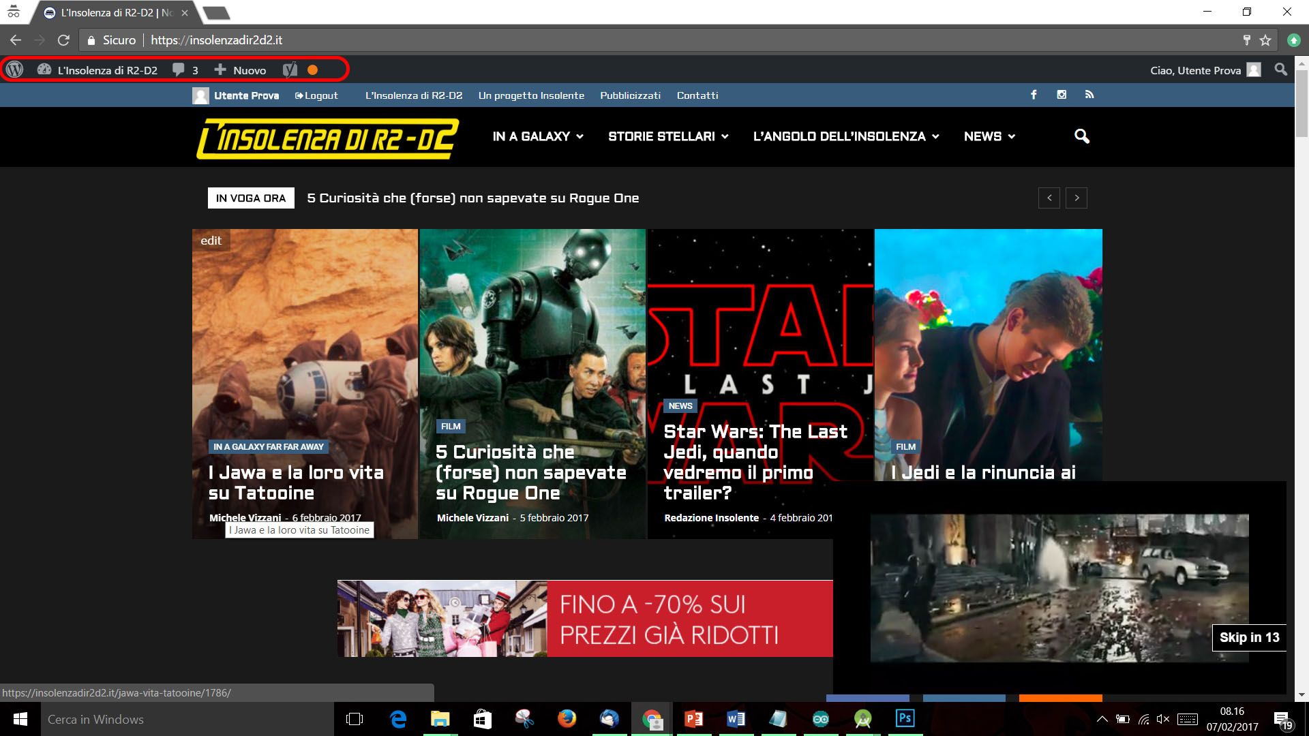Open Photoshop from the taskbar

[x=905, y=719]
